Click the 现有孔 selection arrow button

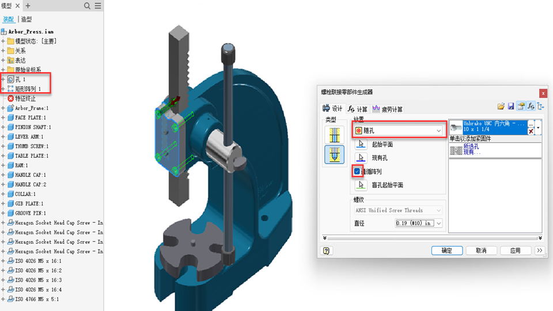[x=361, y=158]
